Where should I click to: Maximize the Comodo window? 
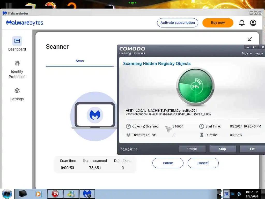(x=255, y=47)
